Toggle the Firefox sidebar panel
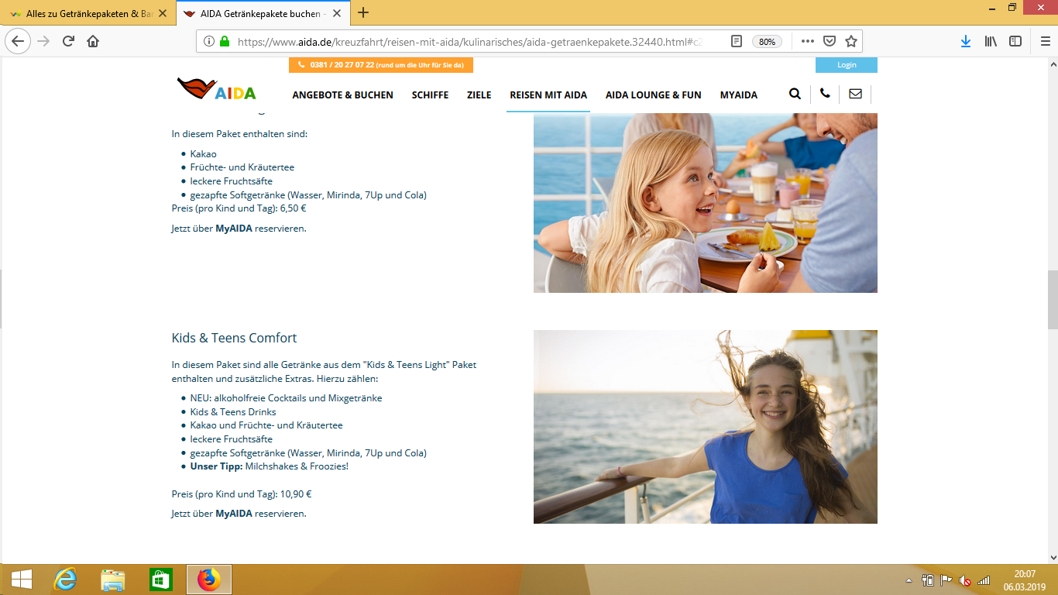 coord(1015,41)
